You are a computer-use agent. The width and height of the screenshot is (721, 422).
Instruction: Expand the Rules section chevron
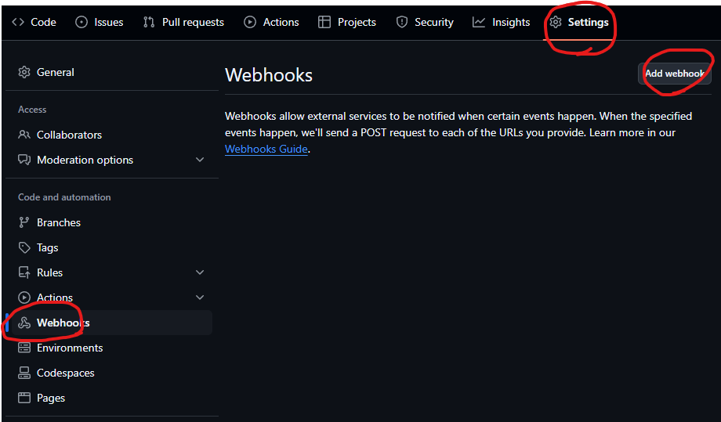200,272
